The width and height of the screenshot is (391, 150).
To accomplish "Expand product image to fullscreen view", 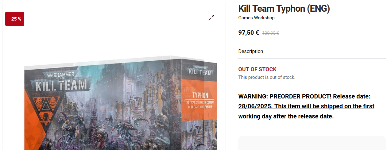I will coord(211,18).
